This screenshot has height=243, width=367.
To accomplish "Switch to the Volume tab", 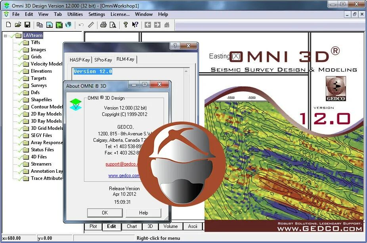I will point(170,226).
